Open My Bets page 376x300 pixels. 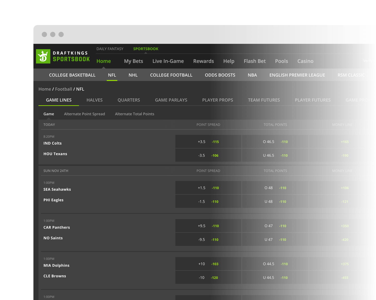pyautogui.click(x=133, y=61)
